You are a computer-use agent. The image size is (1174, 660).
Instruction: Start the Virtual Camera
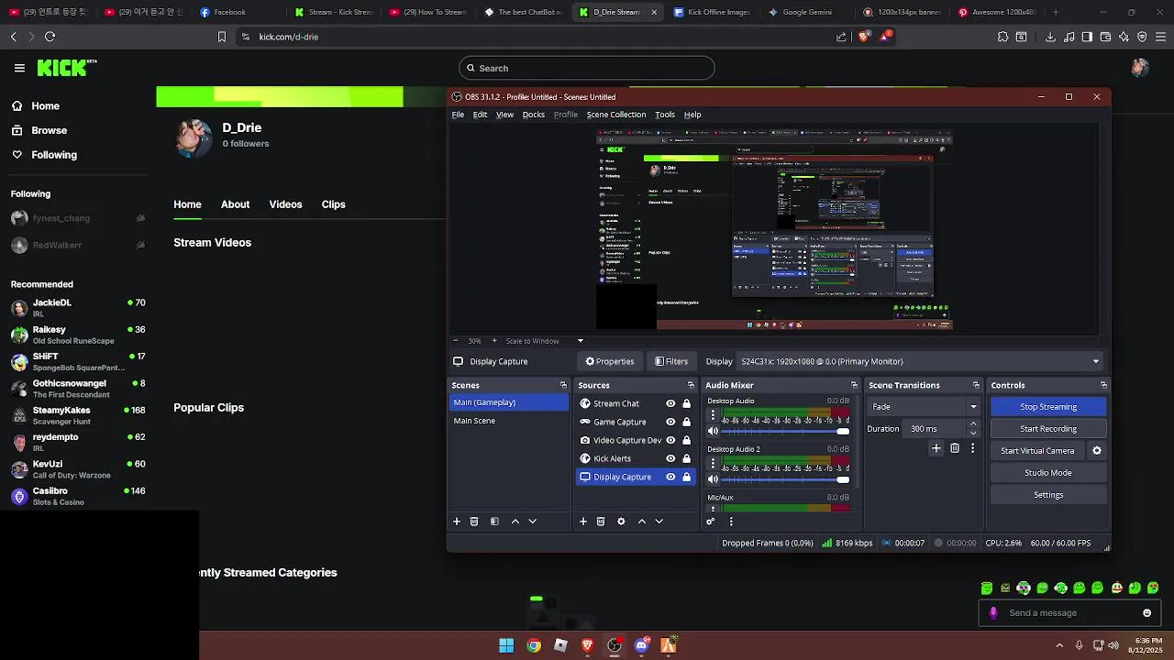[1037, 451]
